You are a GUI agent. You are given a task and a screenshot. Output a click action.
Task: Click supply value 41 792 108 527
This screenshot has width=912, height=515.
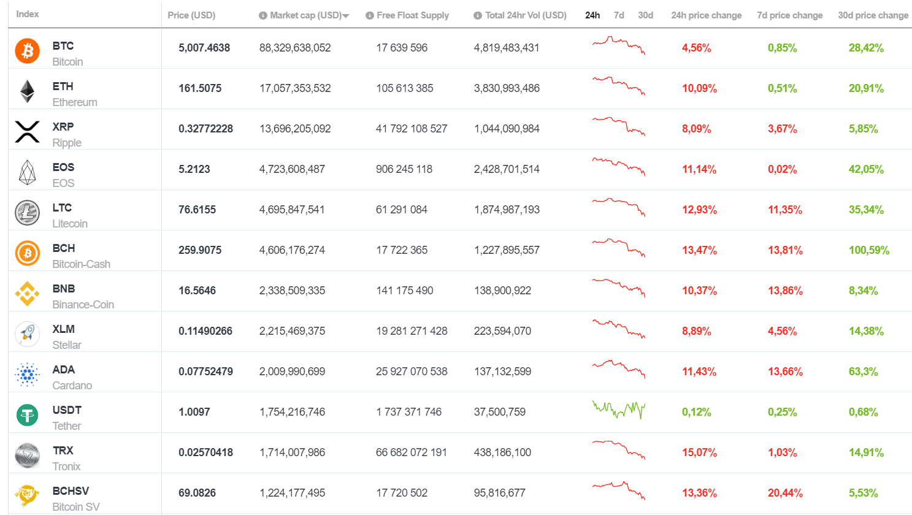coord(412,129)
